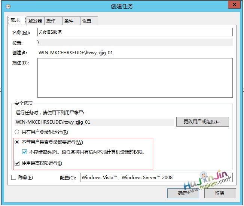Switch to the 条件 tab
This screenshot has width=244, height=206.
(x=71, y=21)
